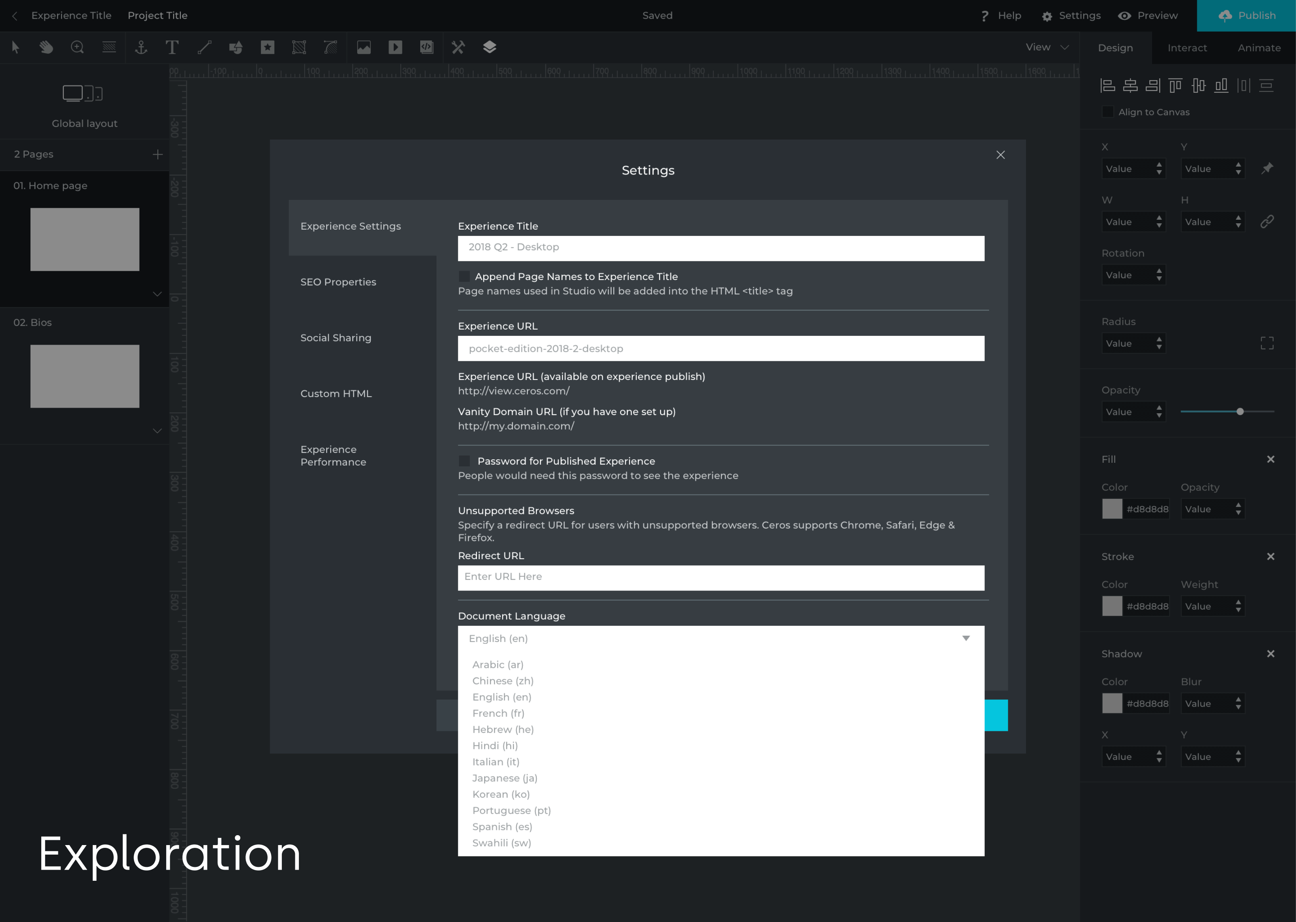Image resolution: width=1296 pixels, height=922 pixels.
Task: Select the Anchor tool
Action: pyautogui.click(x=141, y=48)
